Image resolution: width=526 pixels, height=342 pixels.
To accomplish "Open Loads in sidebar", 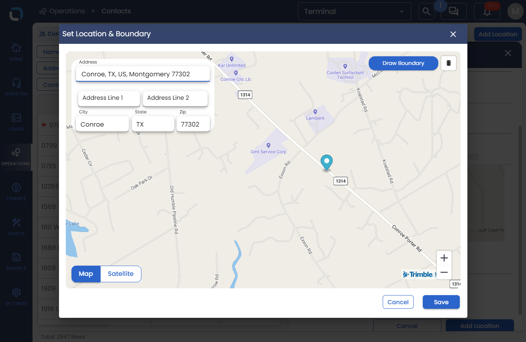I will tap(16, 122).
